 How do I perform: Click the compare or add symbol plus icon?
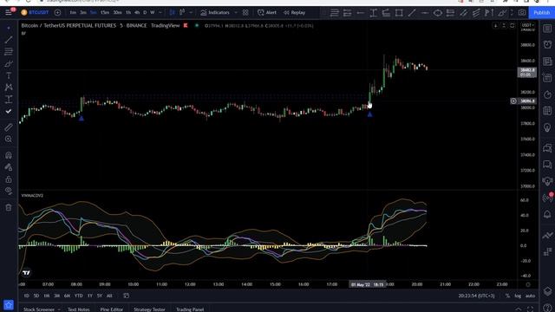point(58,12)
